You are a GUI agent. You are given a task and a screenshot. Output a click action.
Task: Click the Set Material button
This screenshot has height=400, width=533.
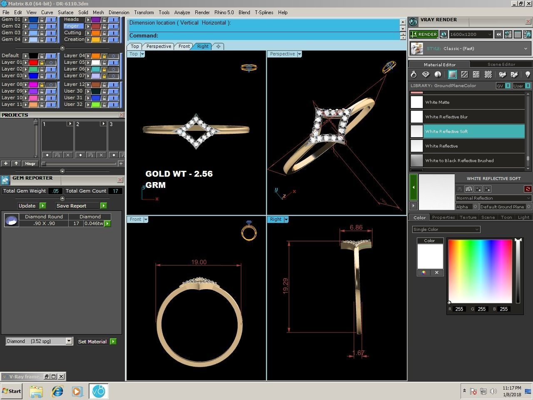(x=92, y=341)
